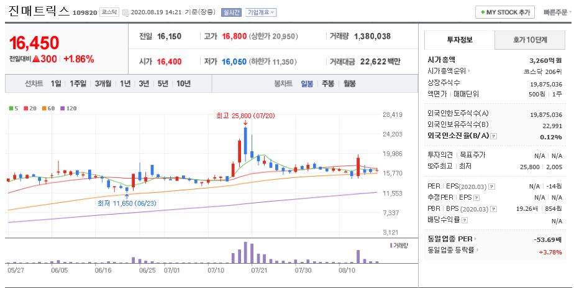This screenshot has height=288, width=574.
Task: Click the 하한가 11,350 lower limit text
Action: 273,62
